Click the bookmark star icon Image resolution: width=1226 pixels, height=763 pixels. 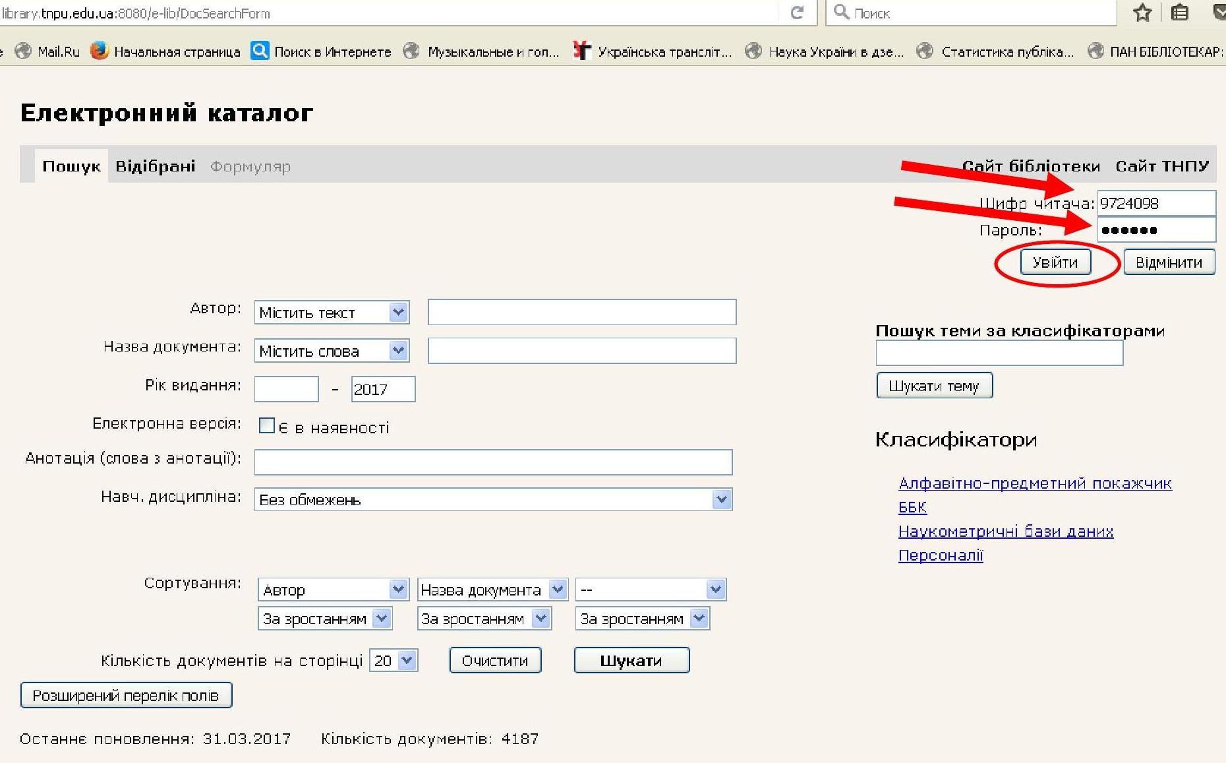[1142, 13]
